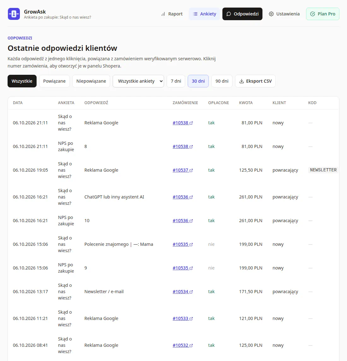Show only Niepowiązane responses

[x=91, y=81]
